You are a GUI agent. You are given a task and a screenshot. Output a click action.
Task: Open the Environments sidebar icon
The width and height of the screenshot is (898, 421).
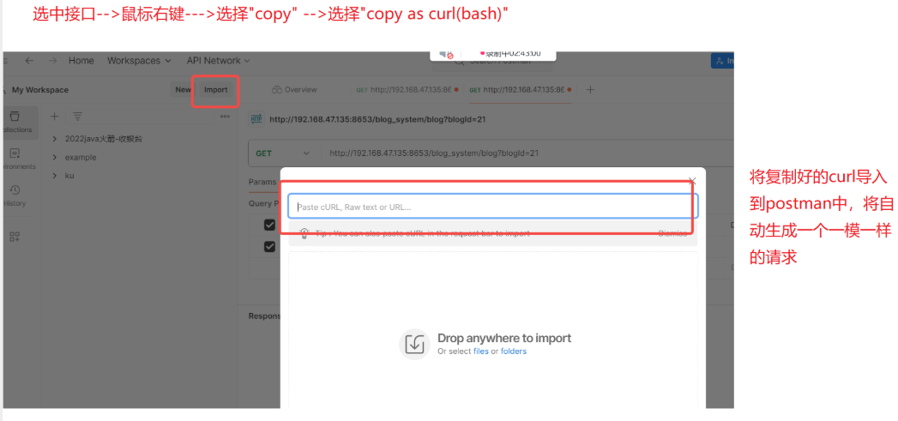coord(15,159)
